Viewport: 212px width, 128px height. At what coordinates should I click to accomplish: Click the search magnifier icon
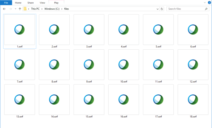[x=206, y=9]
